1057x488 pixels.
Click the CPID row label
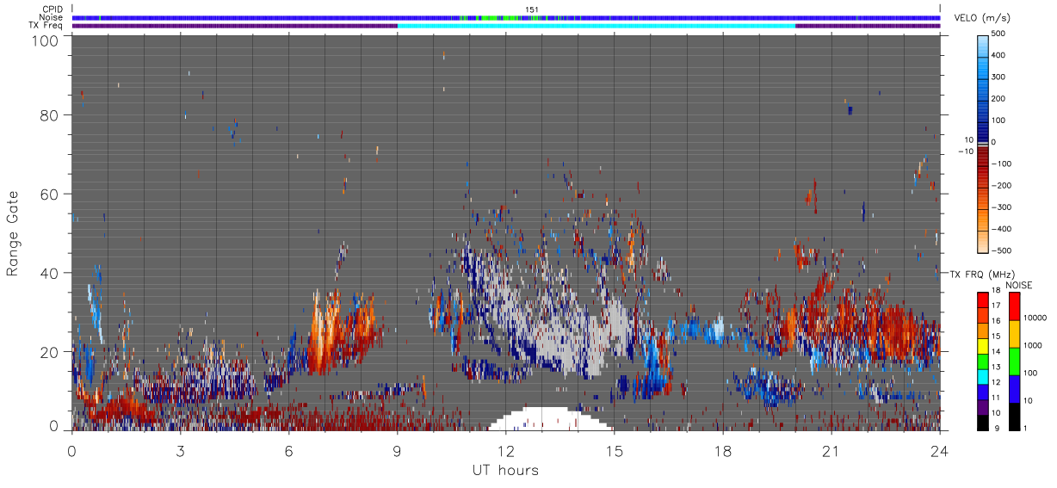(x=52, y=9)
